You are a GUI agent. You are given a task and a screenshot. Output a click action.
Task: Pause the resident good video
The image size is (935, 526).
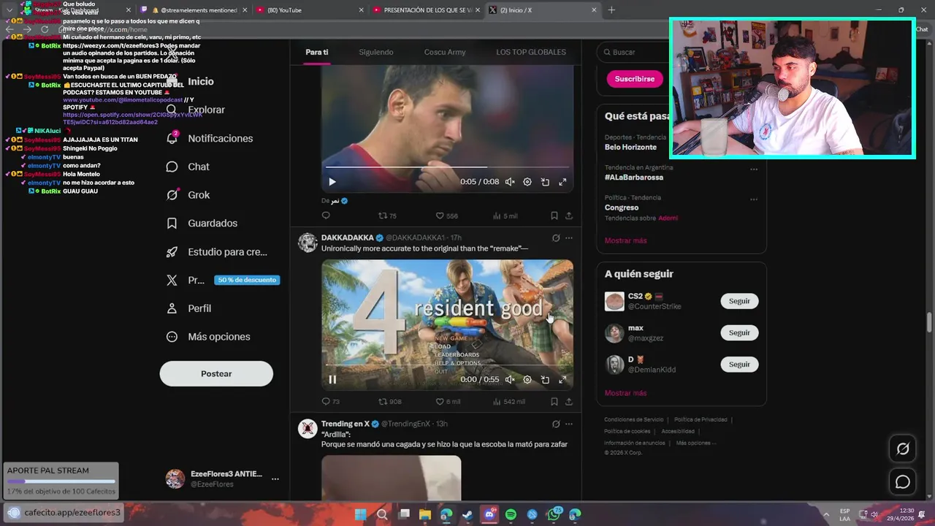point(332,379)
